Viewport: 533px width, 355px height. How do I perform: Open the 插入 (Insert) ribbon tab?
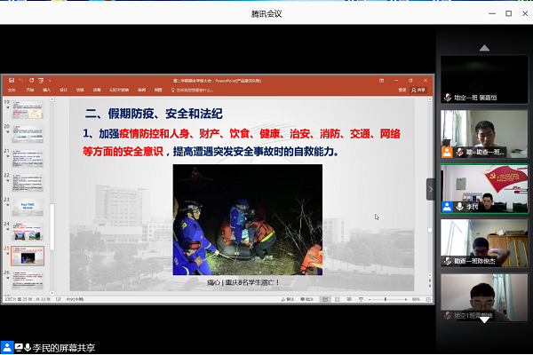coord(45,90)
